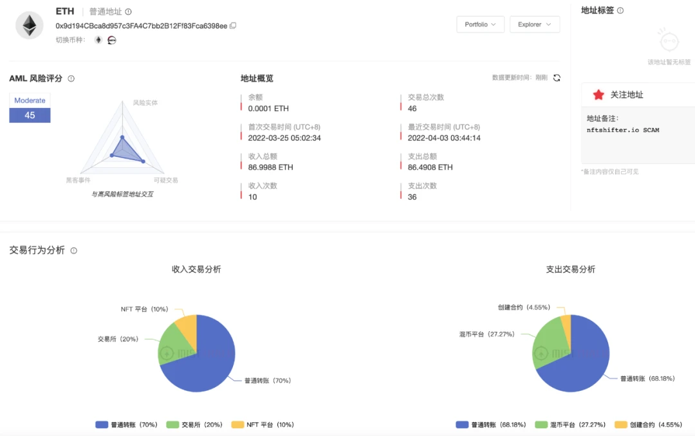Select the wallet address text 0x9d194C…

[x=142, y=26]
